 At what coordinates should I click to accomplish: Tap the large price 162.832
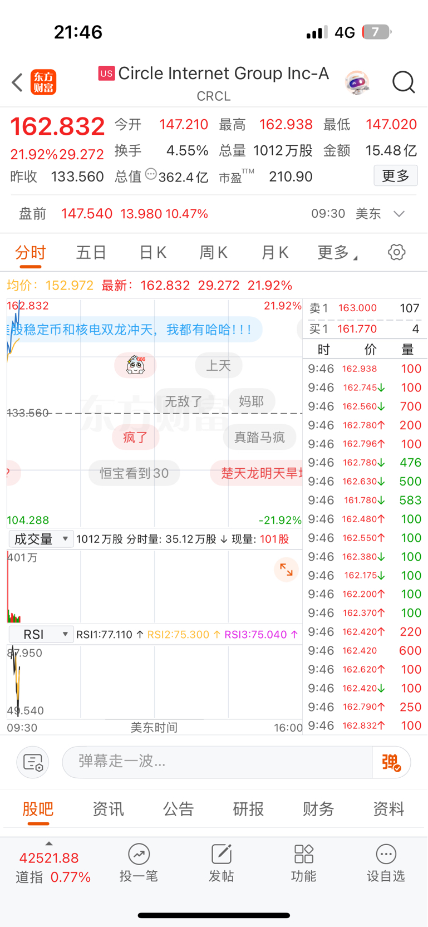[58, 126]
